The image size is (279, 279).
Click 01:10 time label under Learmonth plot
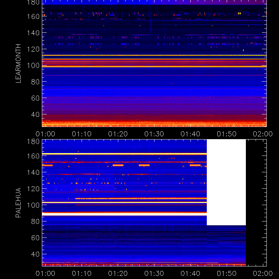[x=82, y=134]
